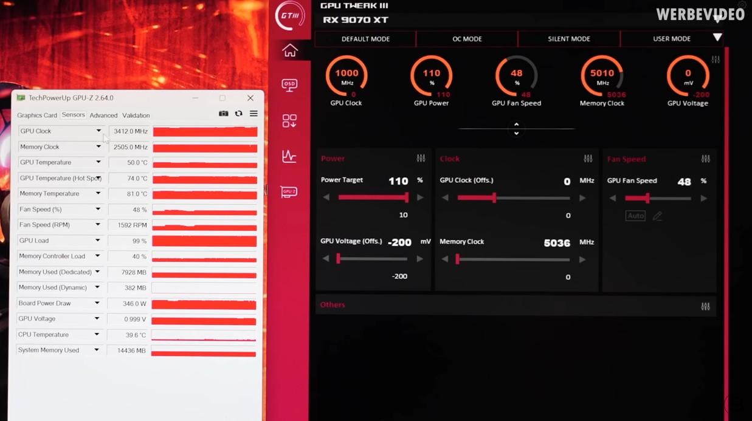Open the Board Power Draw dropdown
This screenshot has height=421, width=752.
(97, 303)
